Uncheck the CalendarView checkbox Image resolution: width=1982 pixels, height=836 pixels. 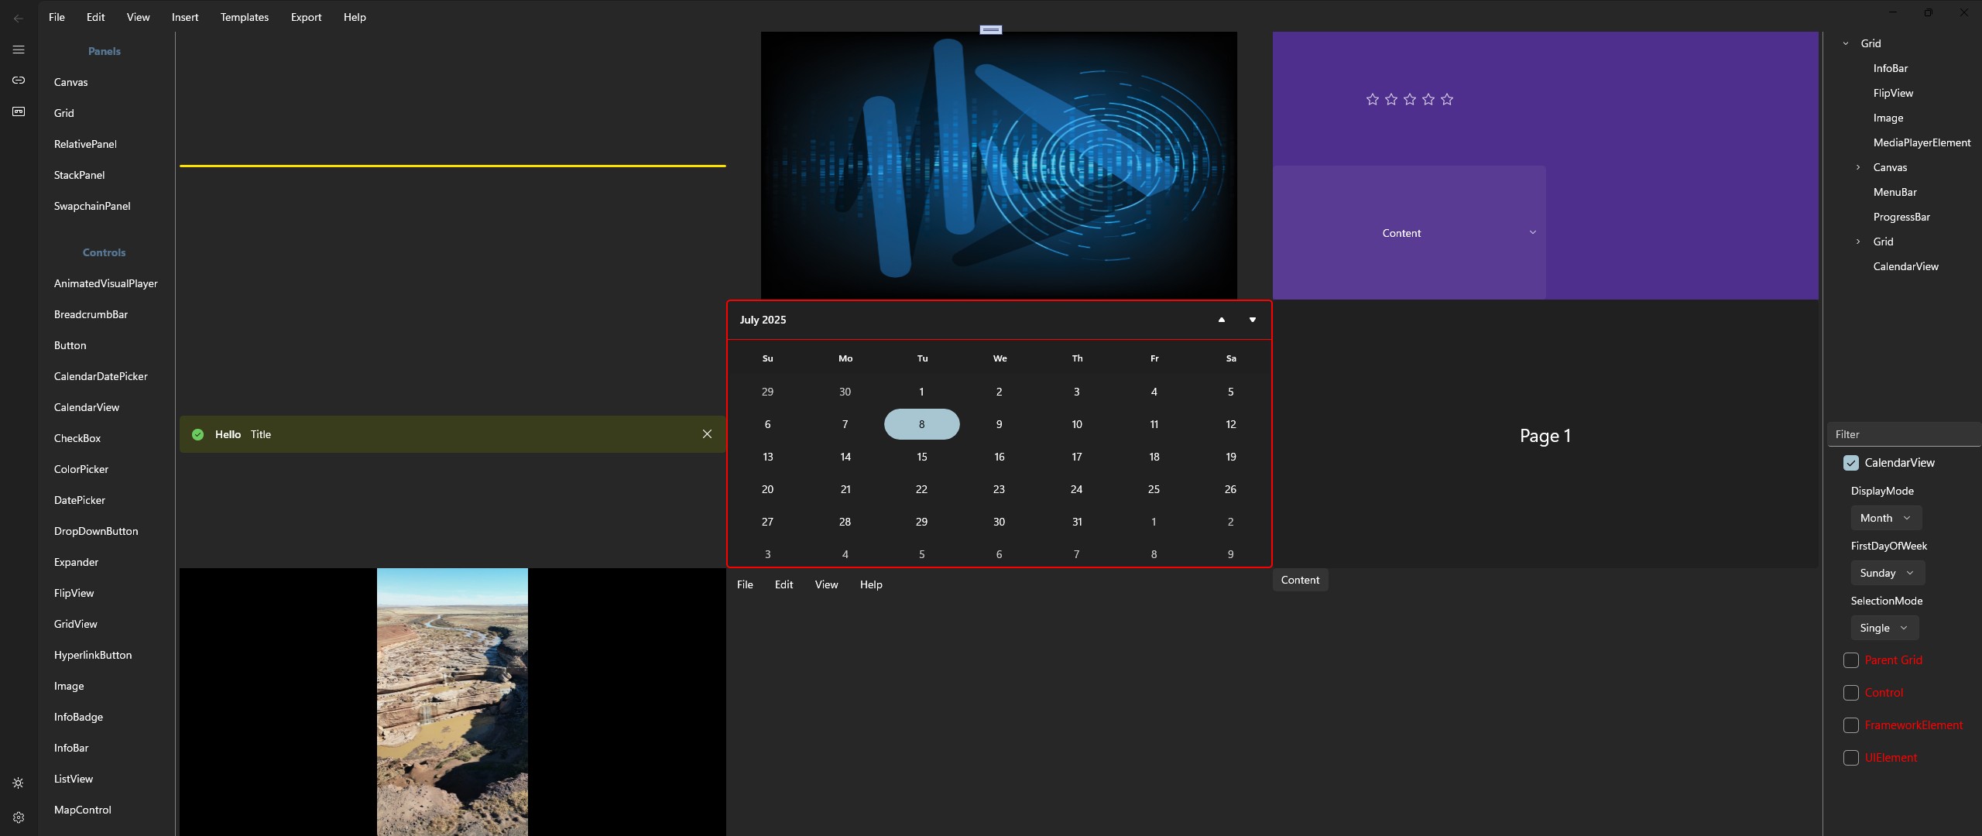pyautogui.click(x=1851, y=463)
